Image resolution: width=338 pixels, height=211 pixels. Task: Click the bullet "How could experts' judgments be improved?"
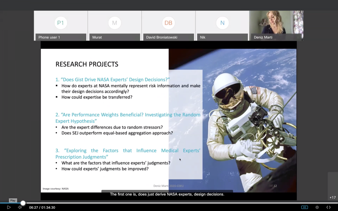pyautogui.click(x=105, y=169)
